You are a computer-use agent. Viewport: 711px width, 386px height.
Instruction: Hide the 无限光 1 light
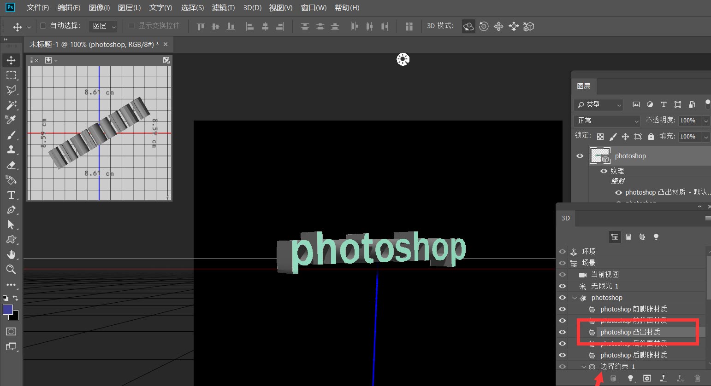pos(562,286)
